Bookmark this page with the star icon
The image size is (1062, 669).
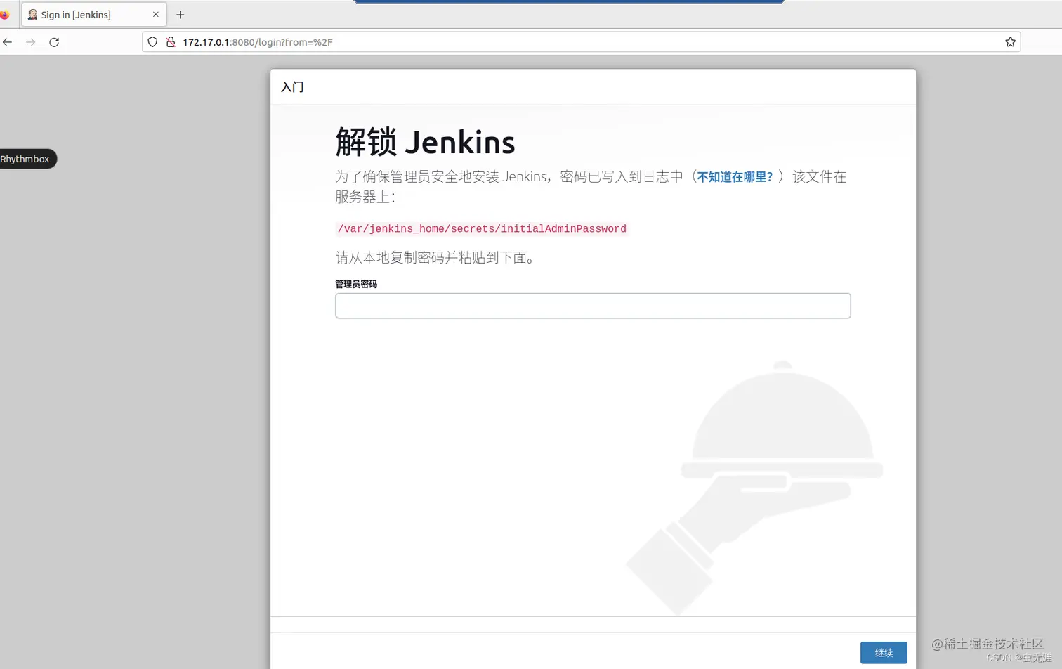(1010, 41)
